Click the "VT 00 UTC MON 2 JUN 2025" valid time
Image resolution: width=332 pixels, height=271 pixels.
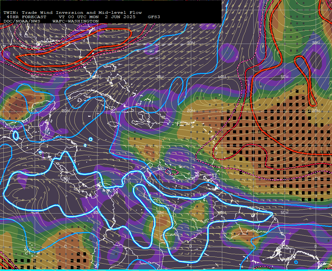point(97,17)
